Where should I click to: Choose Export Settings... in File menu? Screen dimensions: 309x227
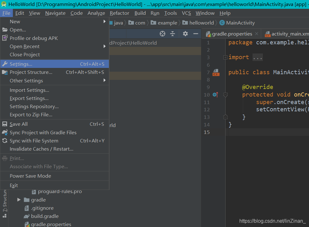(55, 98)
